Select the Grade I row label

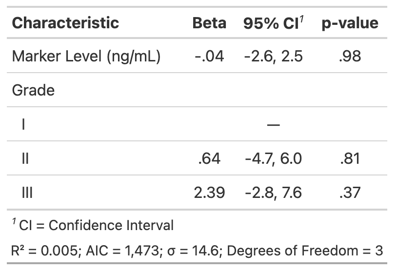tap(23, 124)
